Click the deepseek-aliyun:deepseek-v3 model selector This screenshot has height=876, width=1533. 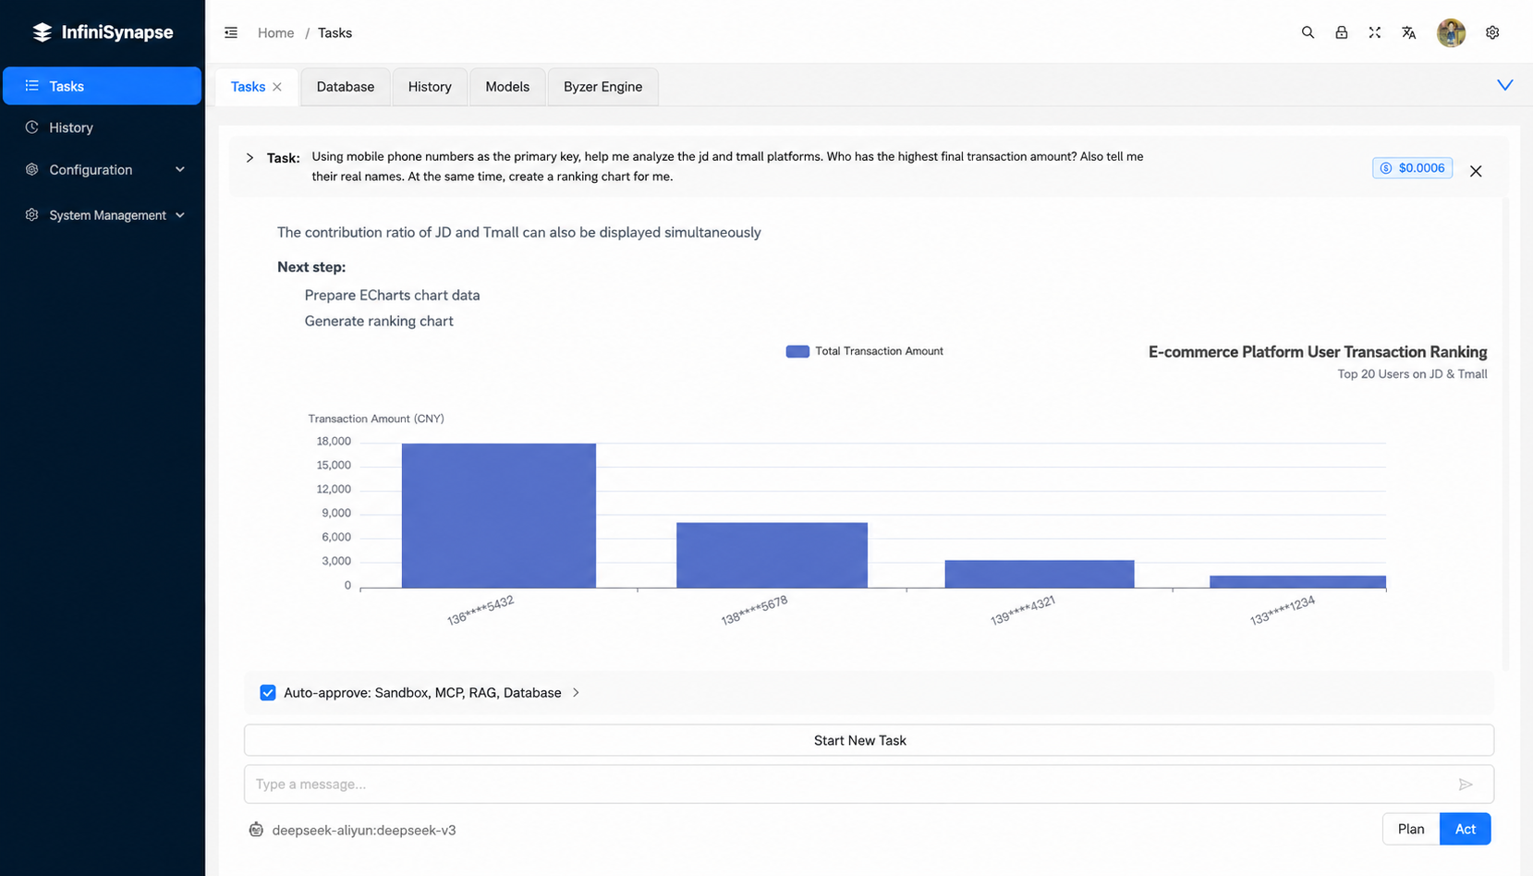pos(363,830)
